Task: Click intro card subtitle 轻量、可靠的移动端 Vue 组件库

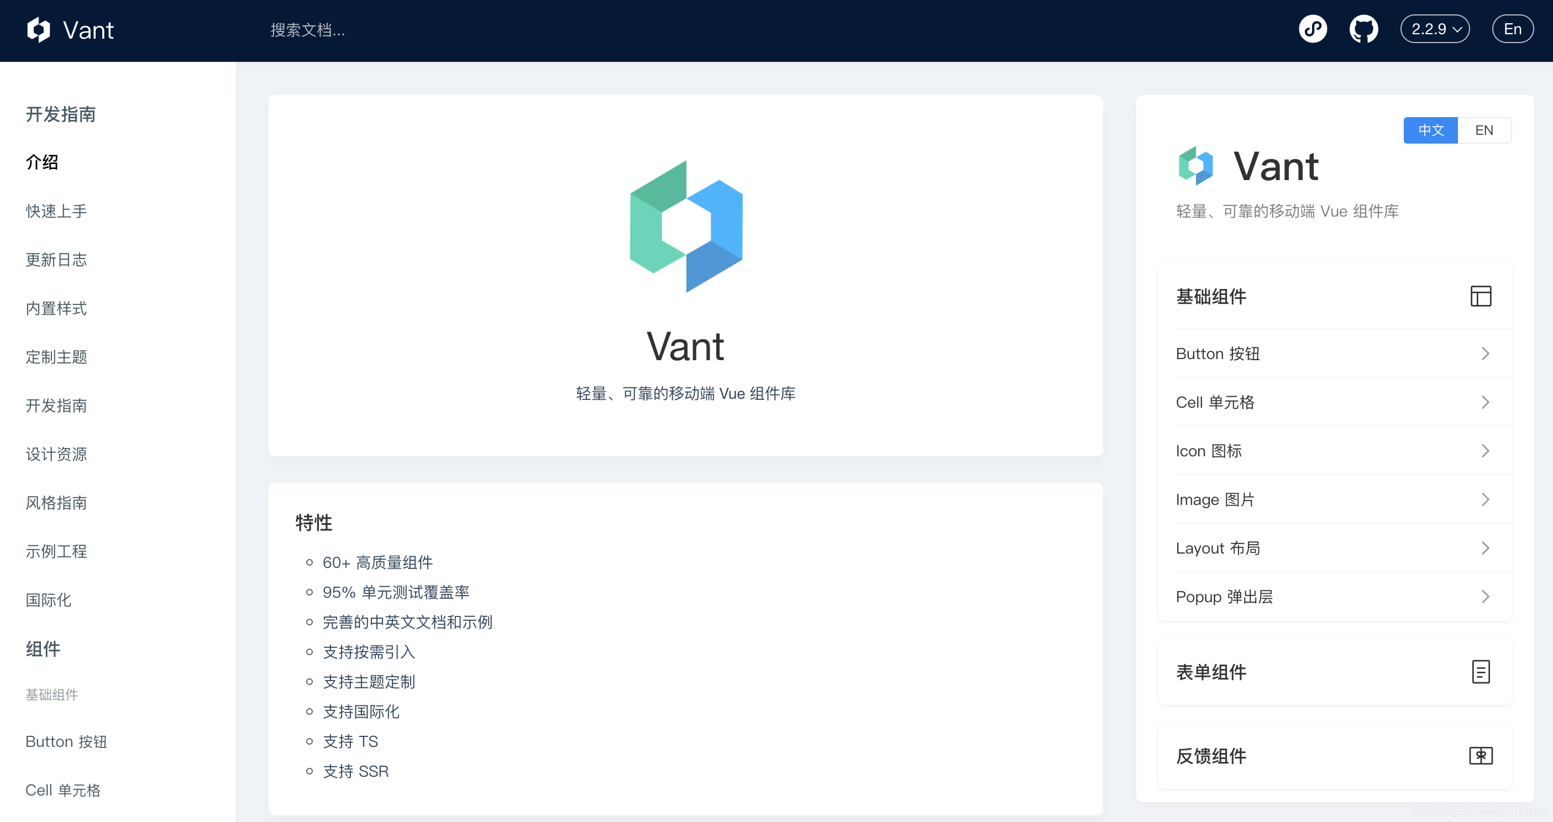Action: pyautogui.click(x=685, y=393)
